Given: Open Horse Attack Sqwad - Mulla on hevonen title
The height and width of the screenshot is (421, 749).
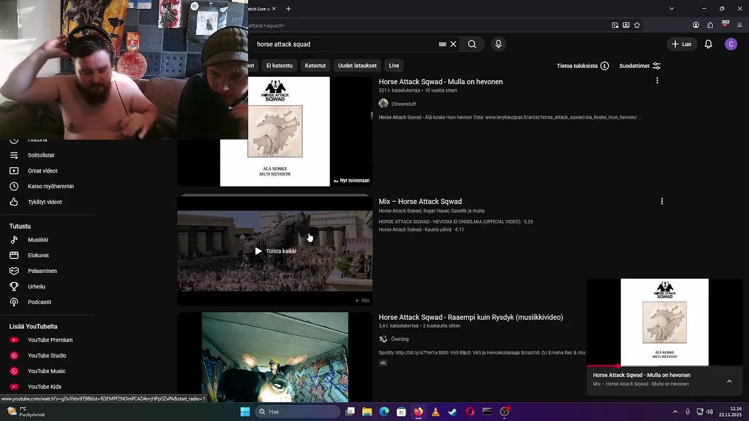Looking at the screenshot, I should (441, 82).
